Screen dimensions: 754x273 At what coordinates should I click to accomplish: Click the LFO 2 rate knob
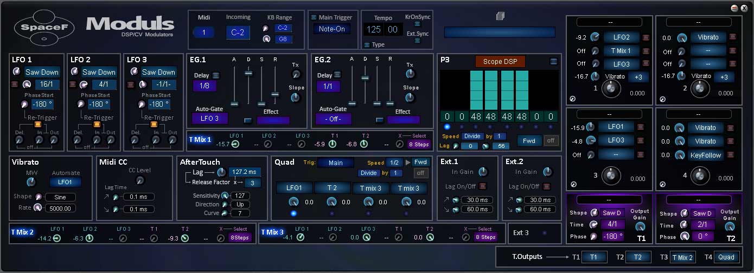click(x=84, y=84)
